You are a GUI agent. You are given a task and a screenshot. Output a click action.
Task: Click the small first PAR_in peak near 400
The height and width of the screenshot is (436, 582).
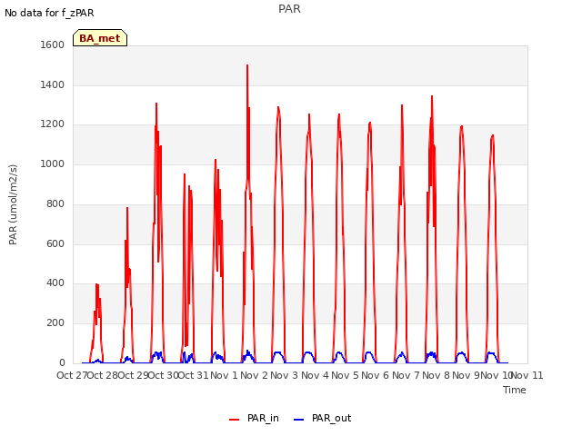pos(97,284)
